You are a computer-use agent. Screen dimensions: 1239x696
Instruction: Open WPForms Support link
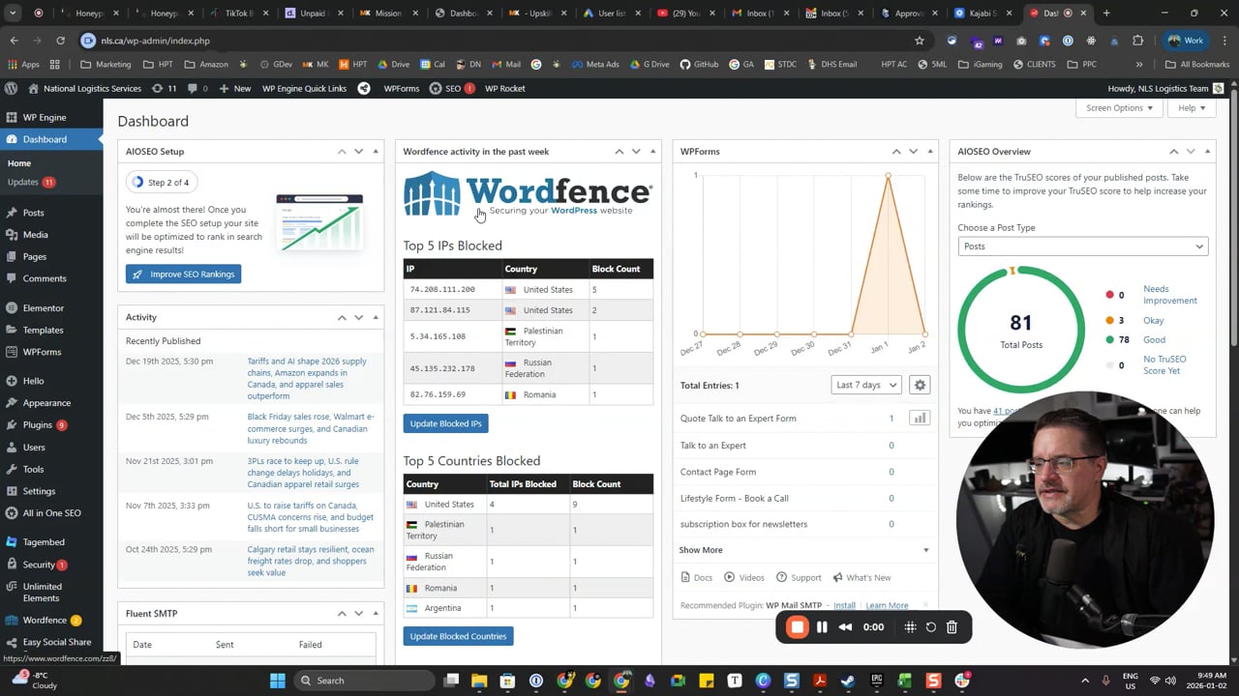click(x=799, y=577)
